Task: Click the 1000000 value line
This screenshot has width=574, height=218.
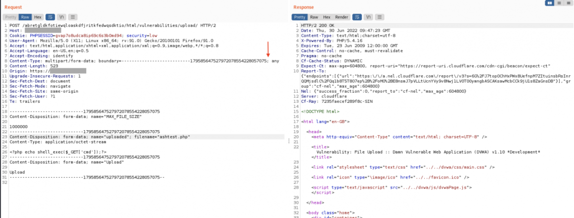Action: [x=18, y=126]
